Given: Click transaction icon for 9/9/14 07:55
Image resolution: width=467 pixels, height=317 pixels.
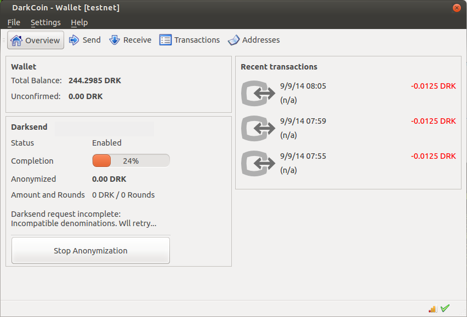Looking at the screenshot, I should (x=258, y=164).
